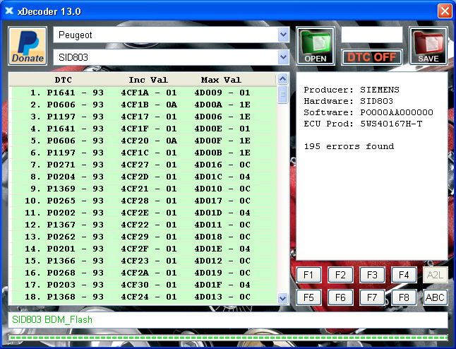Click the F4 button
The image size is (456, 349).
tap(404, 275)
